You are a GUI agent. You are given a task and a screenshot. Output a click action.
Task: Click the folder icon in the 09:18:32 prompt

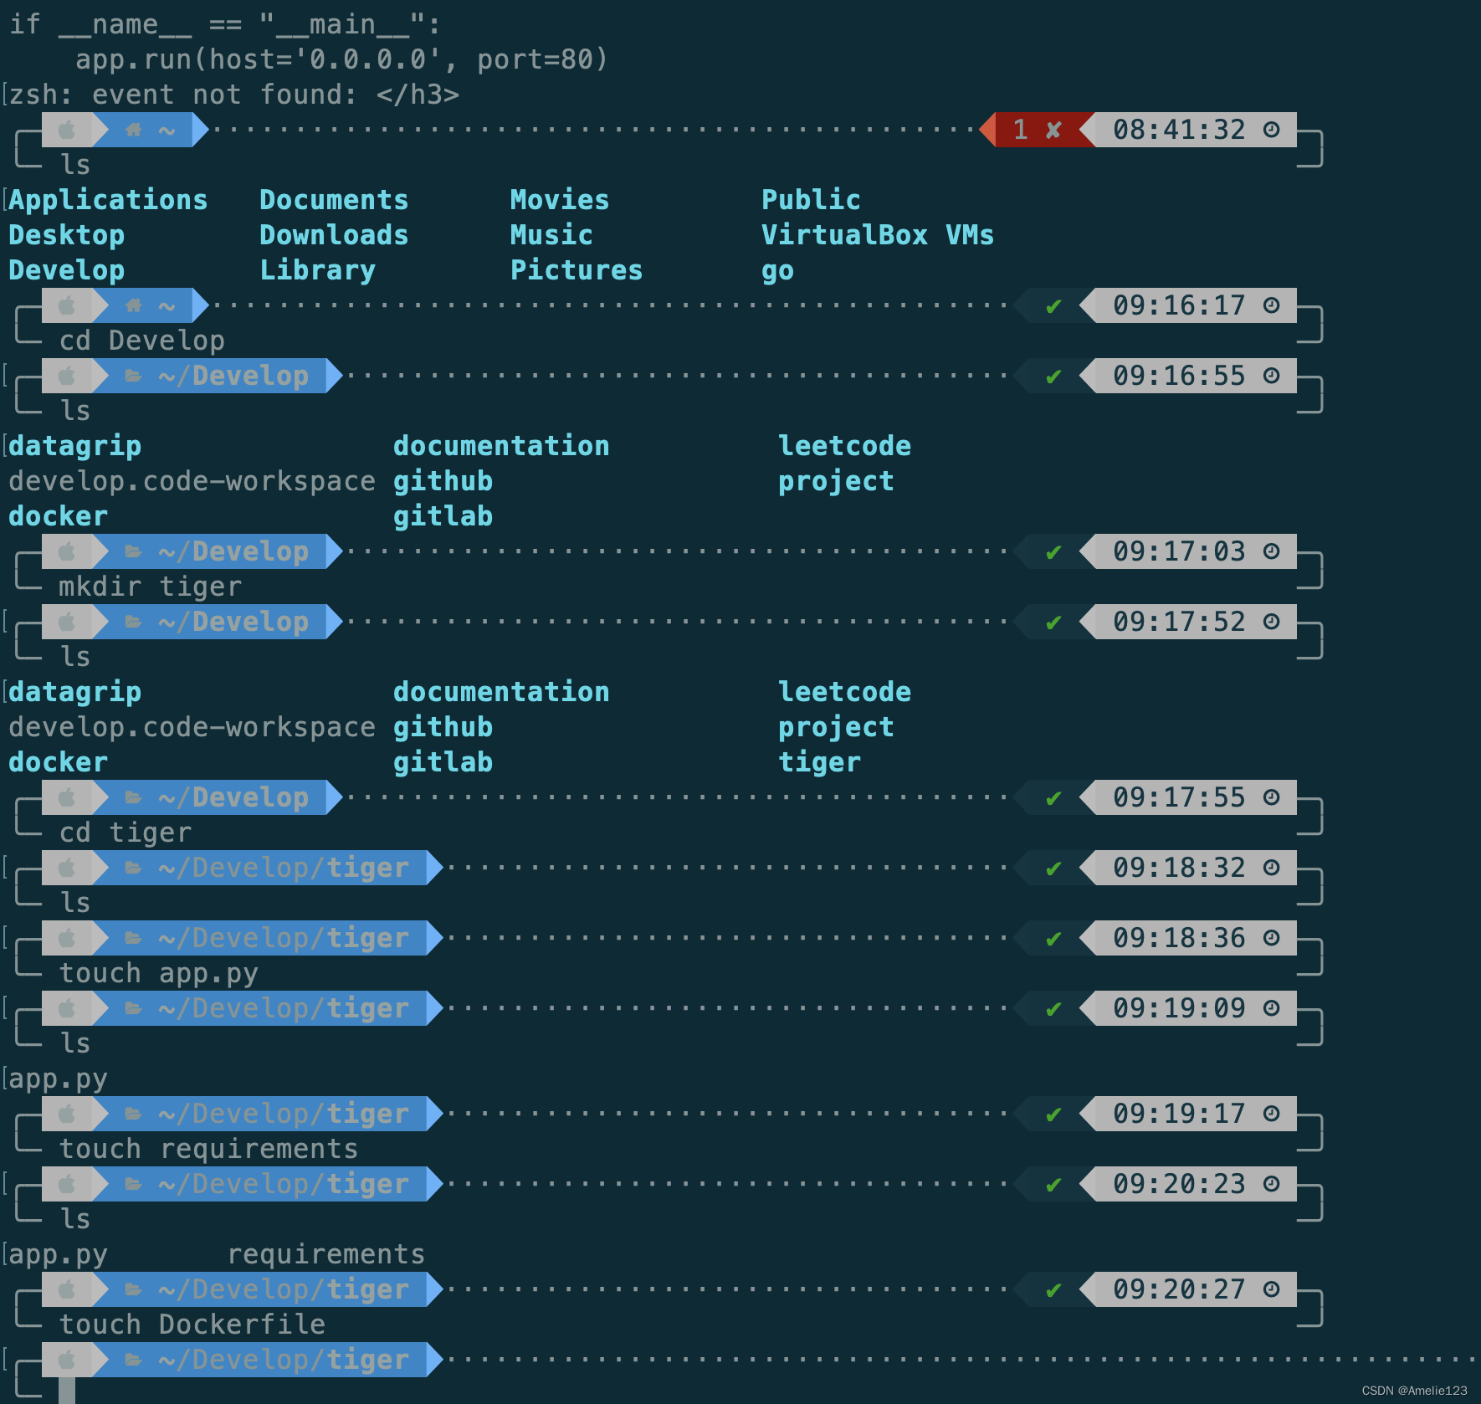coord(133,868)
